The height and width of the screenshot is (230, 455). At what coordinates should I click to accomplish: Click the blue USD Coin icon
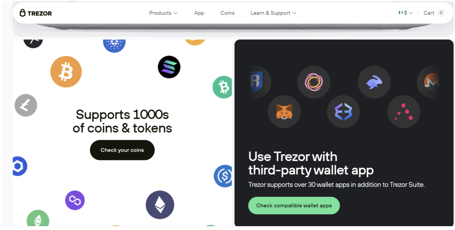223,176
